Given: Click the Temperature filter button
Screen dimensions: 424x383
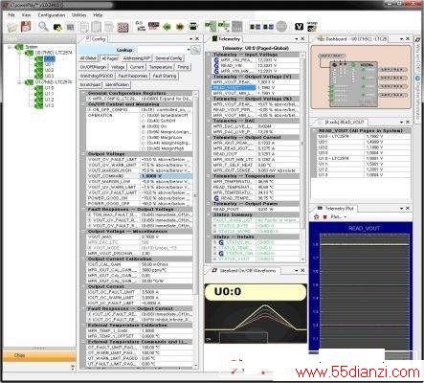Looking at the screenshot, I should pos(161,67).
